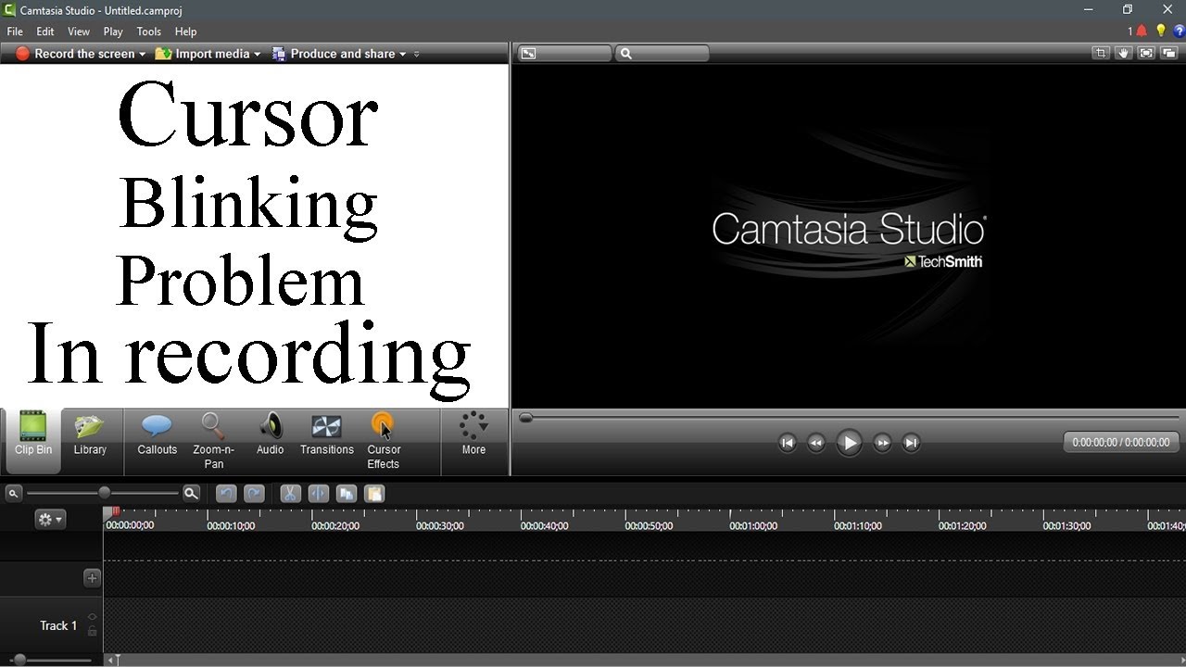Open the blue help question icon
This screenshot has width=1186, height=667.
pyautogui.click(x=1179, y=31)
